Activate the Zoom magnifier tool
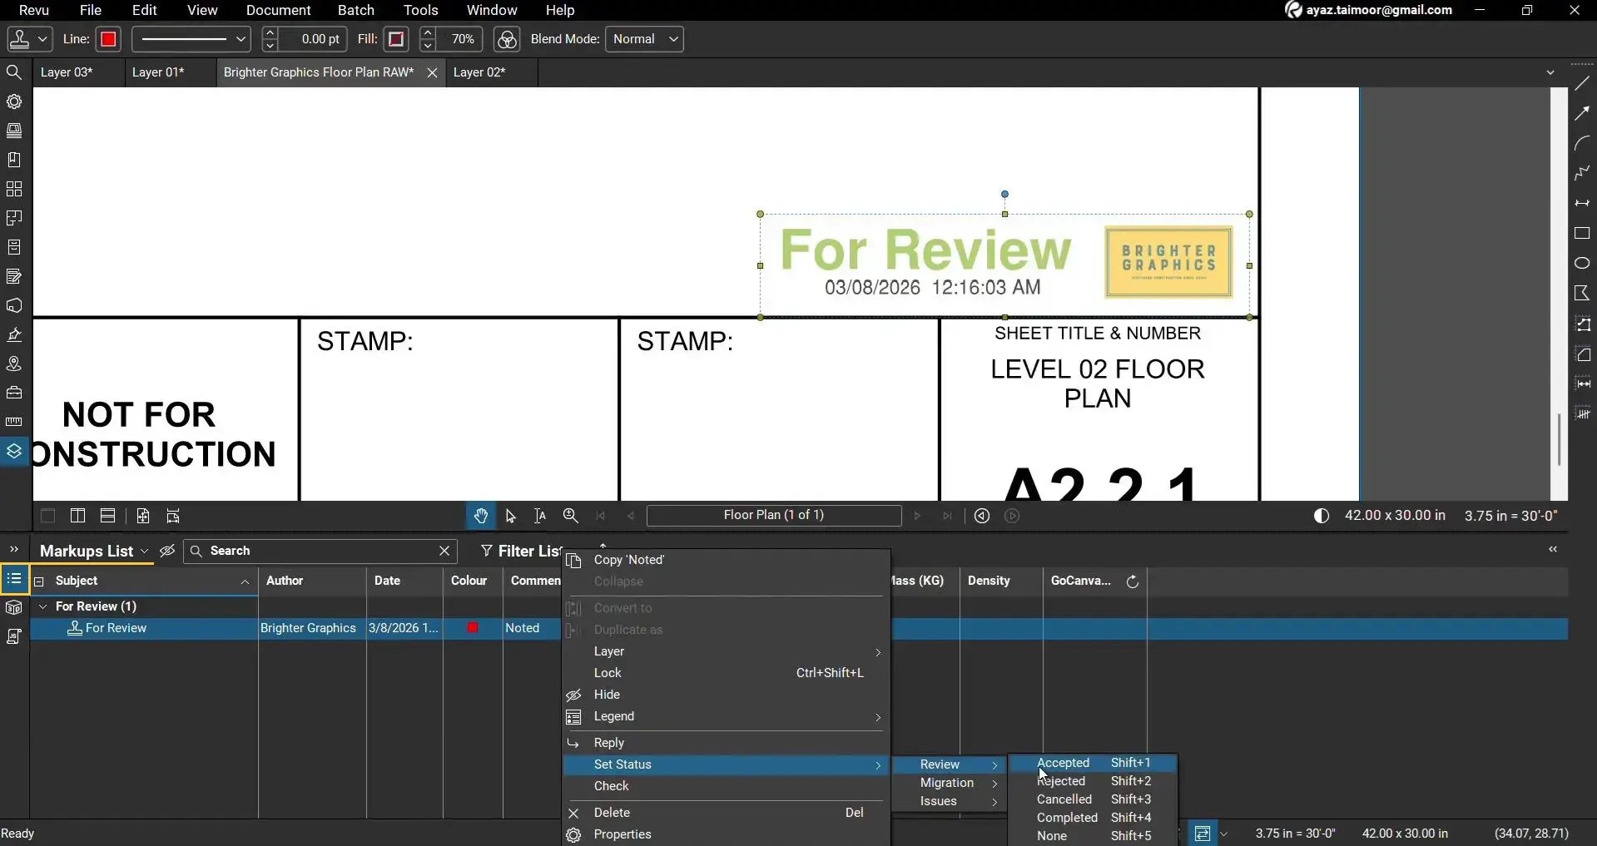 pos(571,516)
